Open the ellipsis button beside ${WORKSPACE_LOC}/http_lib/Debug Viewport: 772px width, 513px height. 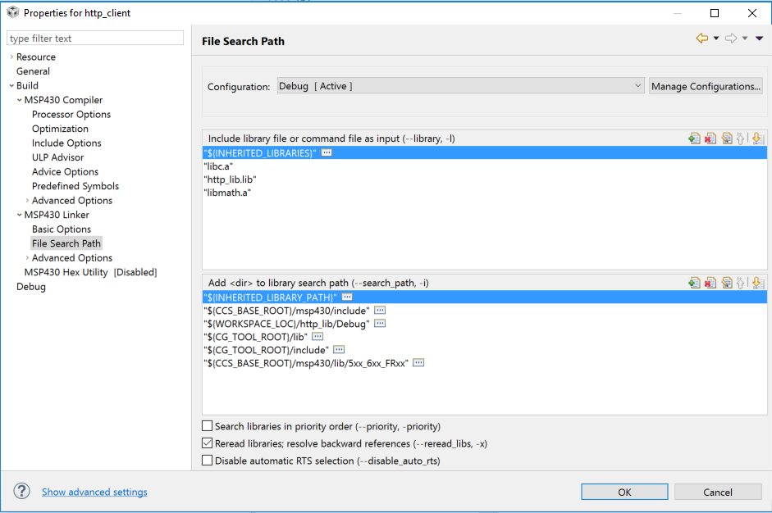(380, 324)
